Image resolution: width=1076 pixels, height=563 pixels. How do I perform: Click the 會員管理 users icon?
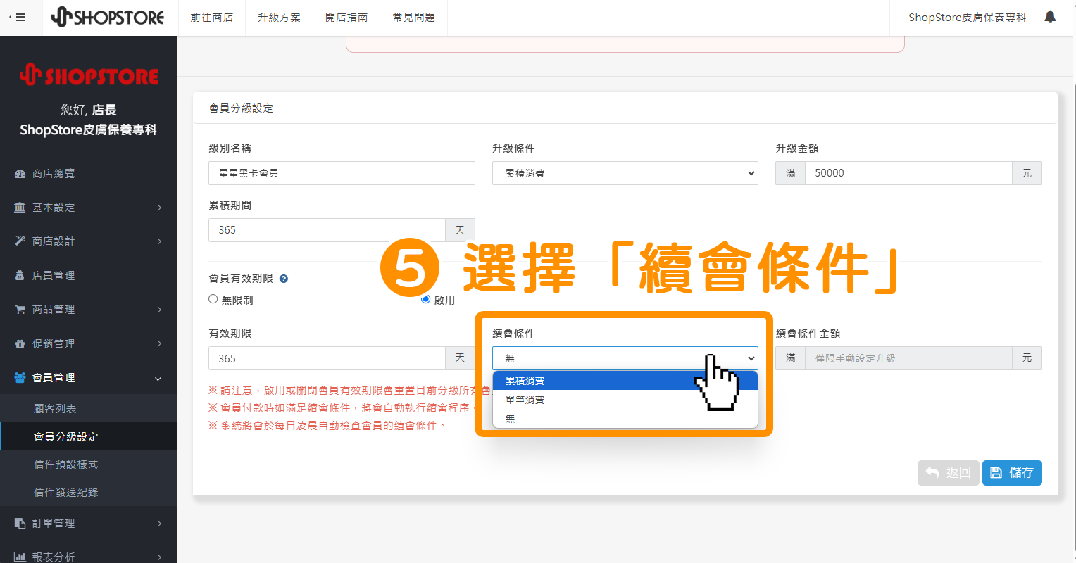click(20, 378)
